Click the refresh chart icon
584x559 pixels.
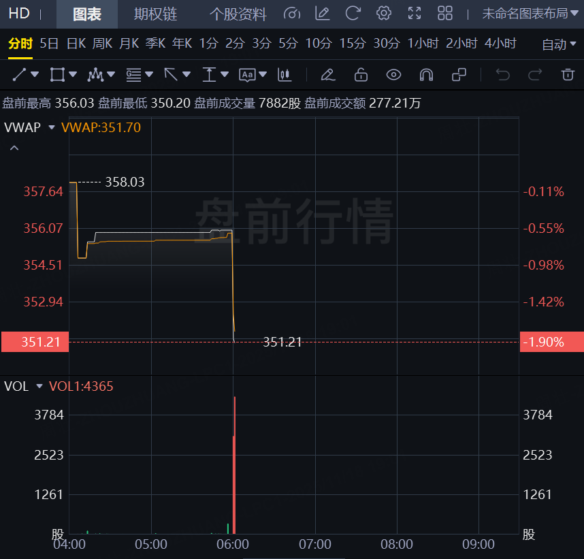click(353, 14)
